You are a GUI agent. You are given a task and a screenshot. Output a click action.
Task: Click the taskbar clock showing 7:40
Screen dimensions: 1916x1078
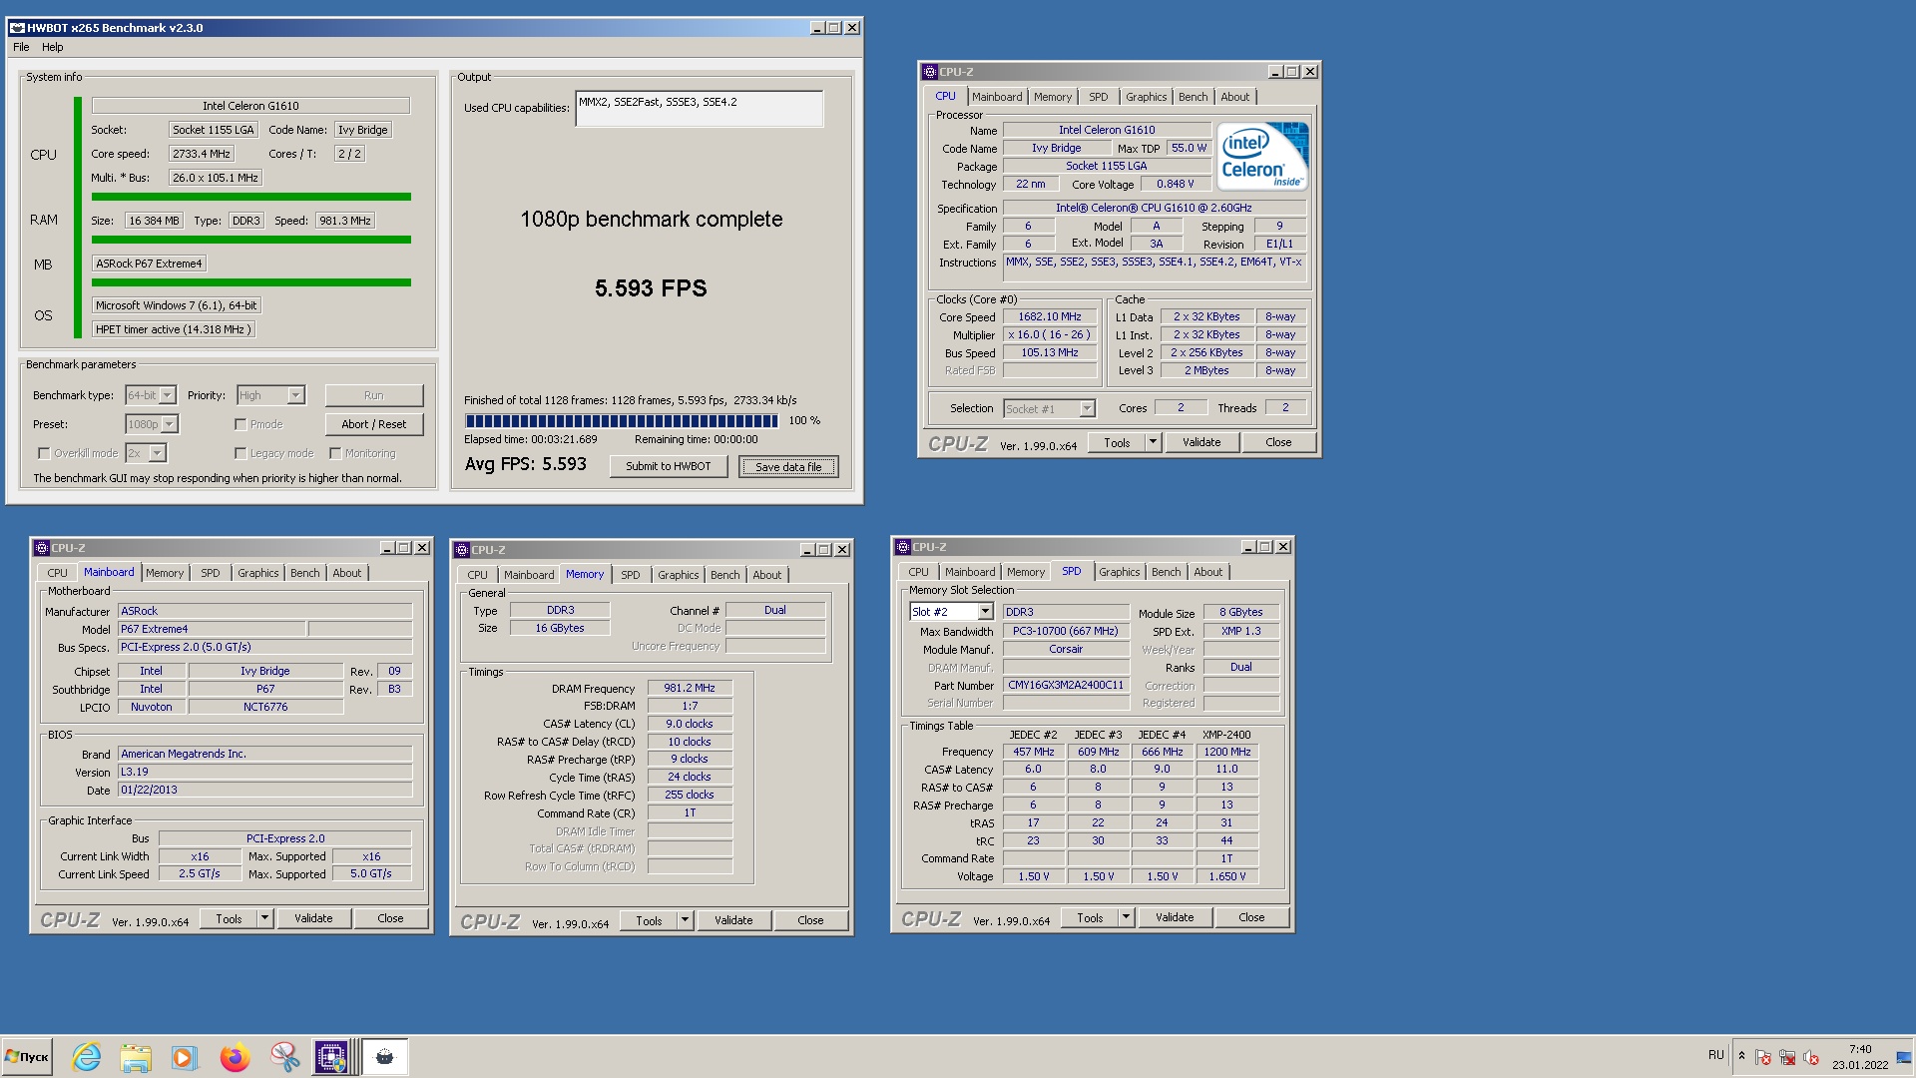[x=1860, y=1056]
